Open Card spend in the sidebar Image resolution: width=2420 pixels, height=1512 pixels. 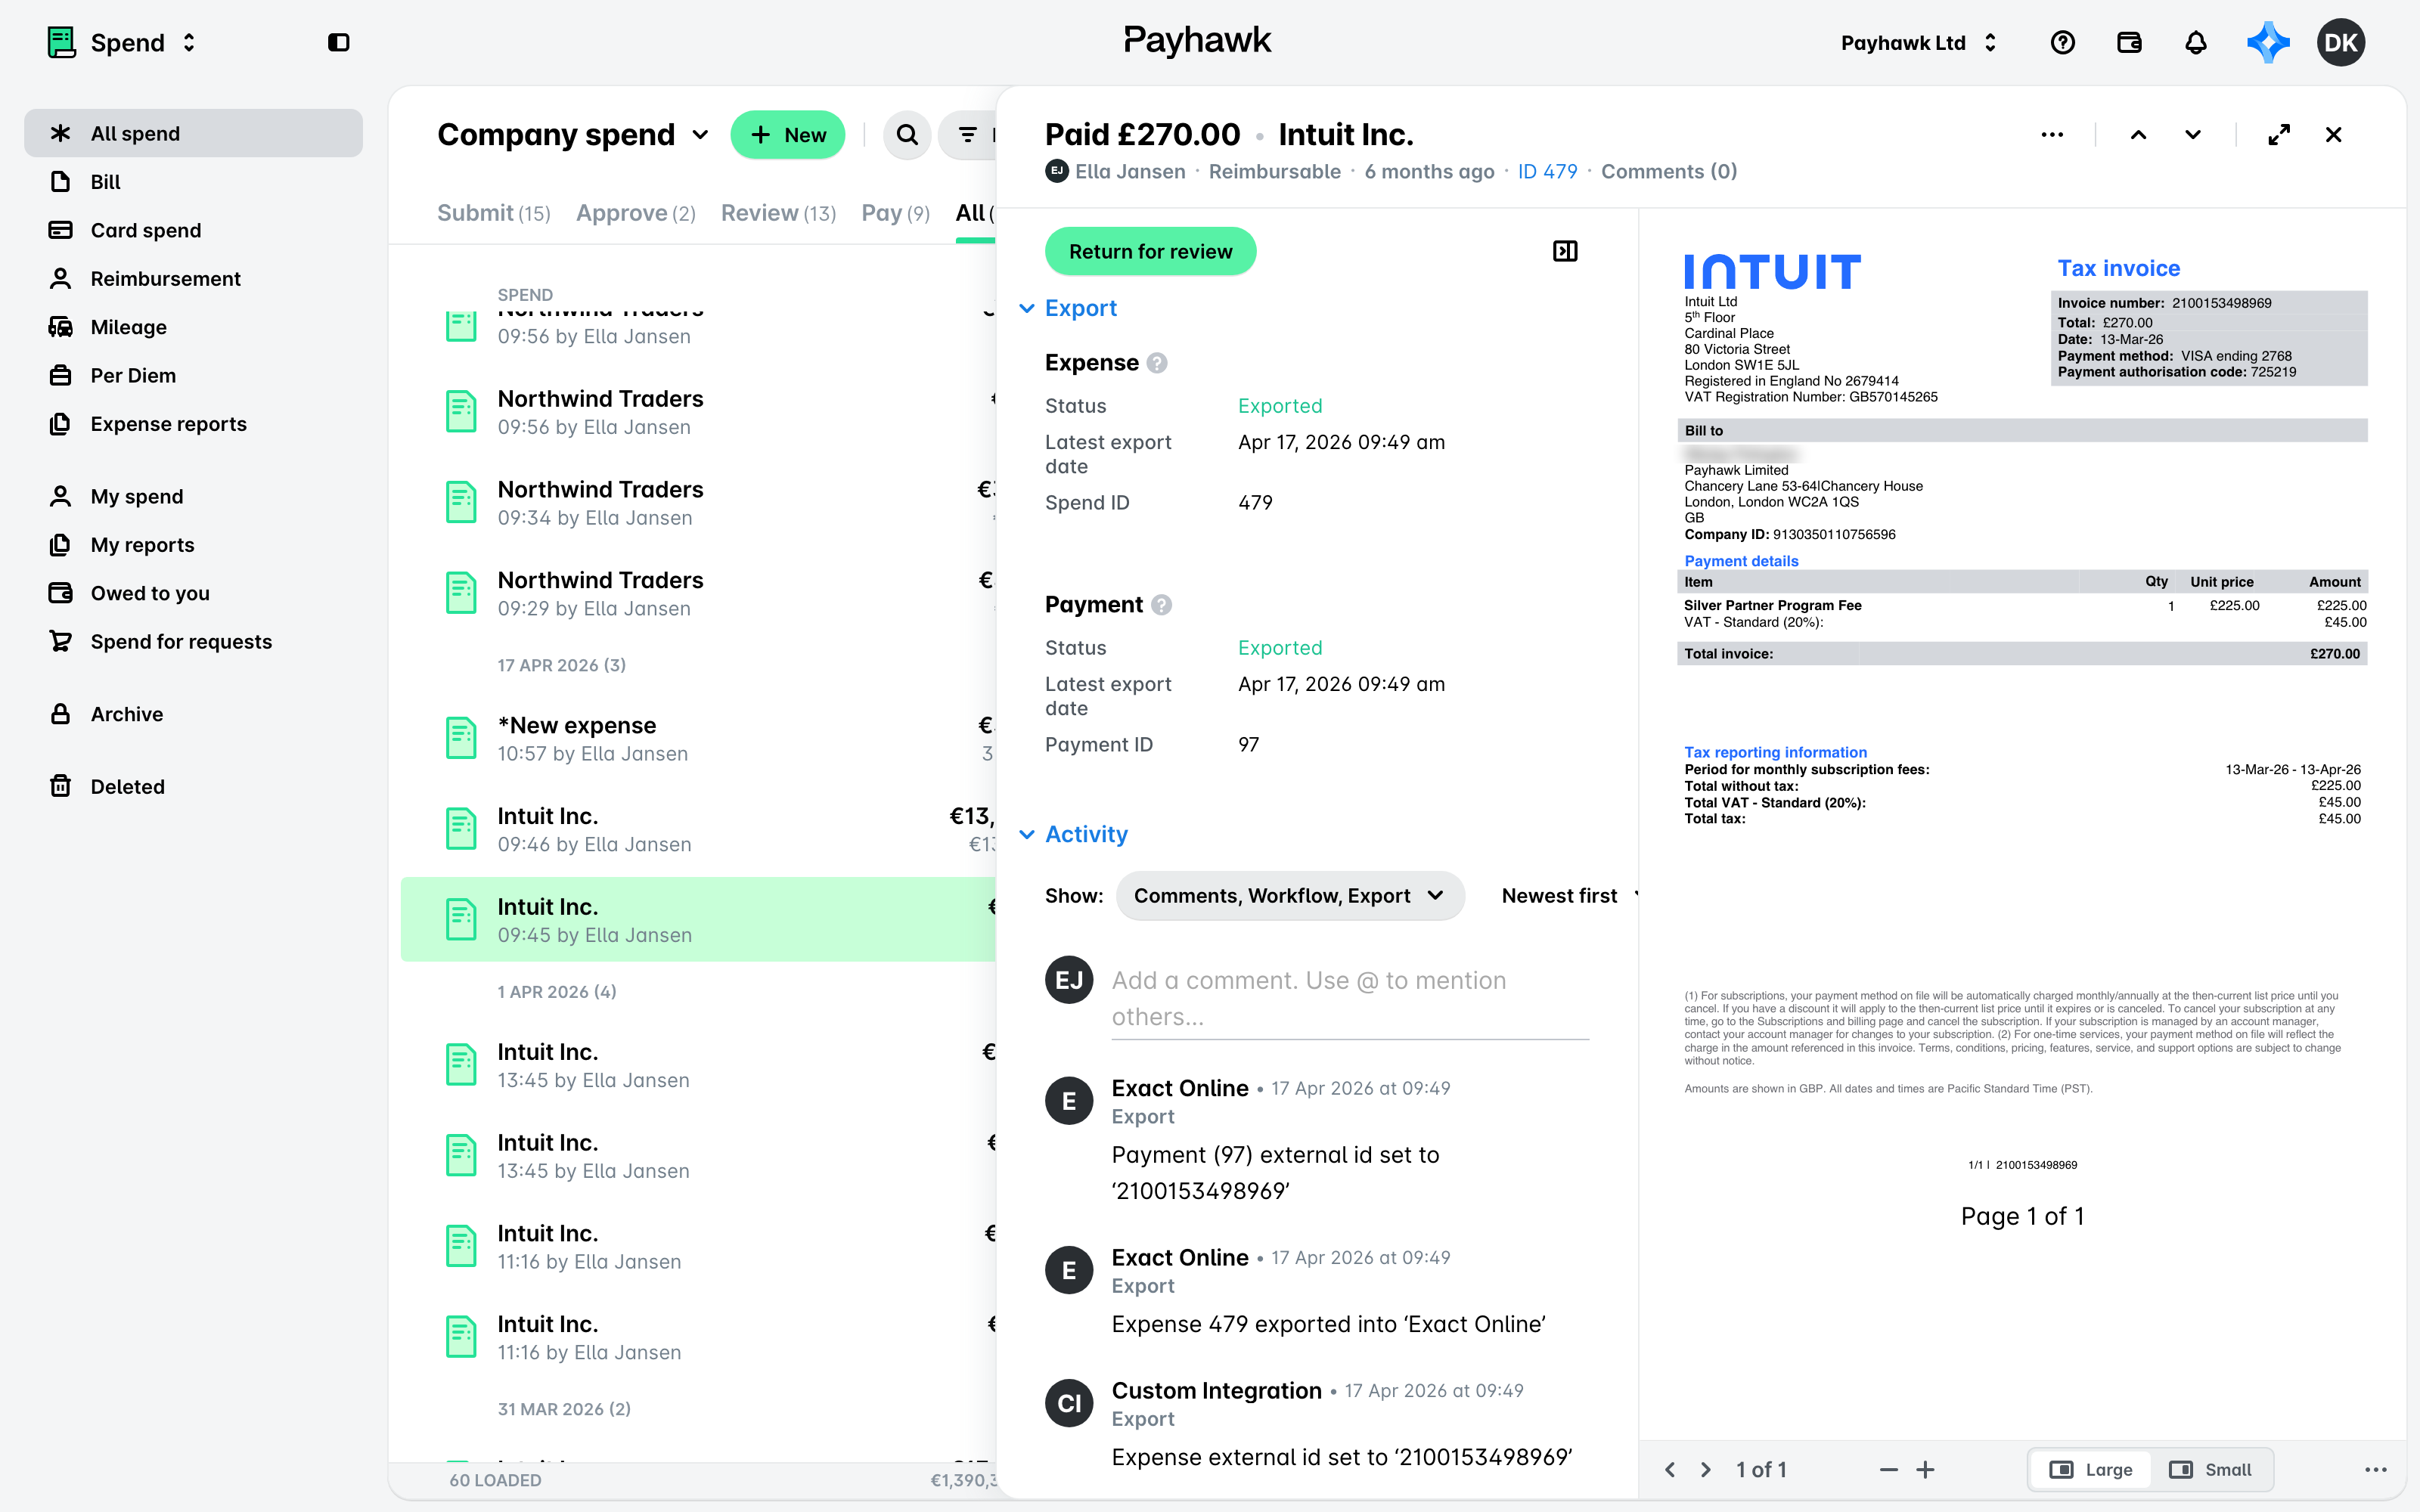tap(193, 230)
